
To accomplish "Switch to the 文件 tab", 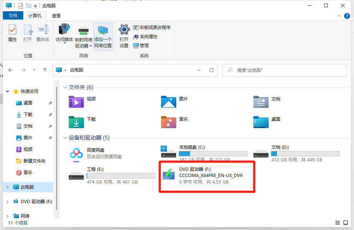I will [13, 16].
